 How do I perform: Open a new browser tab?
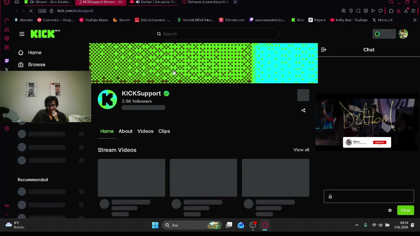click(x=235, y=2)
